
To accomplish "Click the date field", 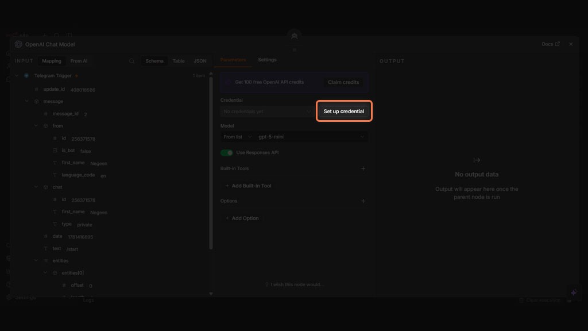I will pos(57,236).
